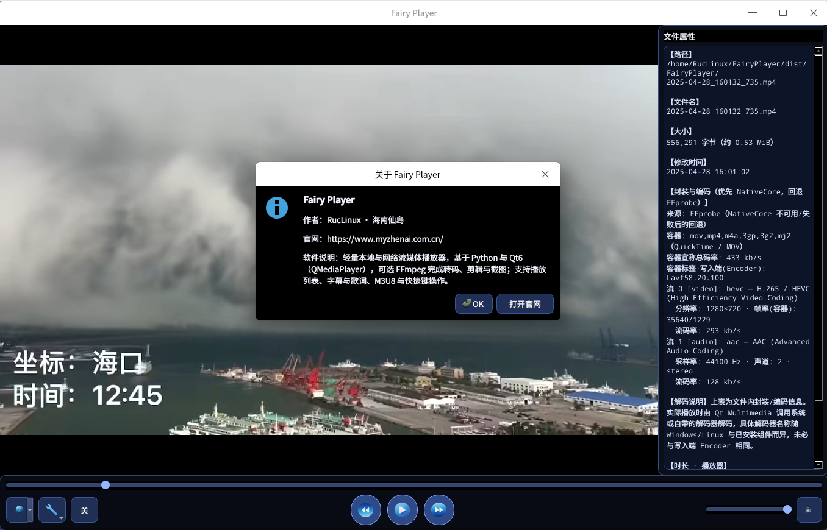Minimize the Fairy Player window
Screen dimensions: 827x530
point(753,13)
